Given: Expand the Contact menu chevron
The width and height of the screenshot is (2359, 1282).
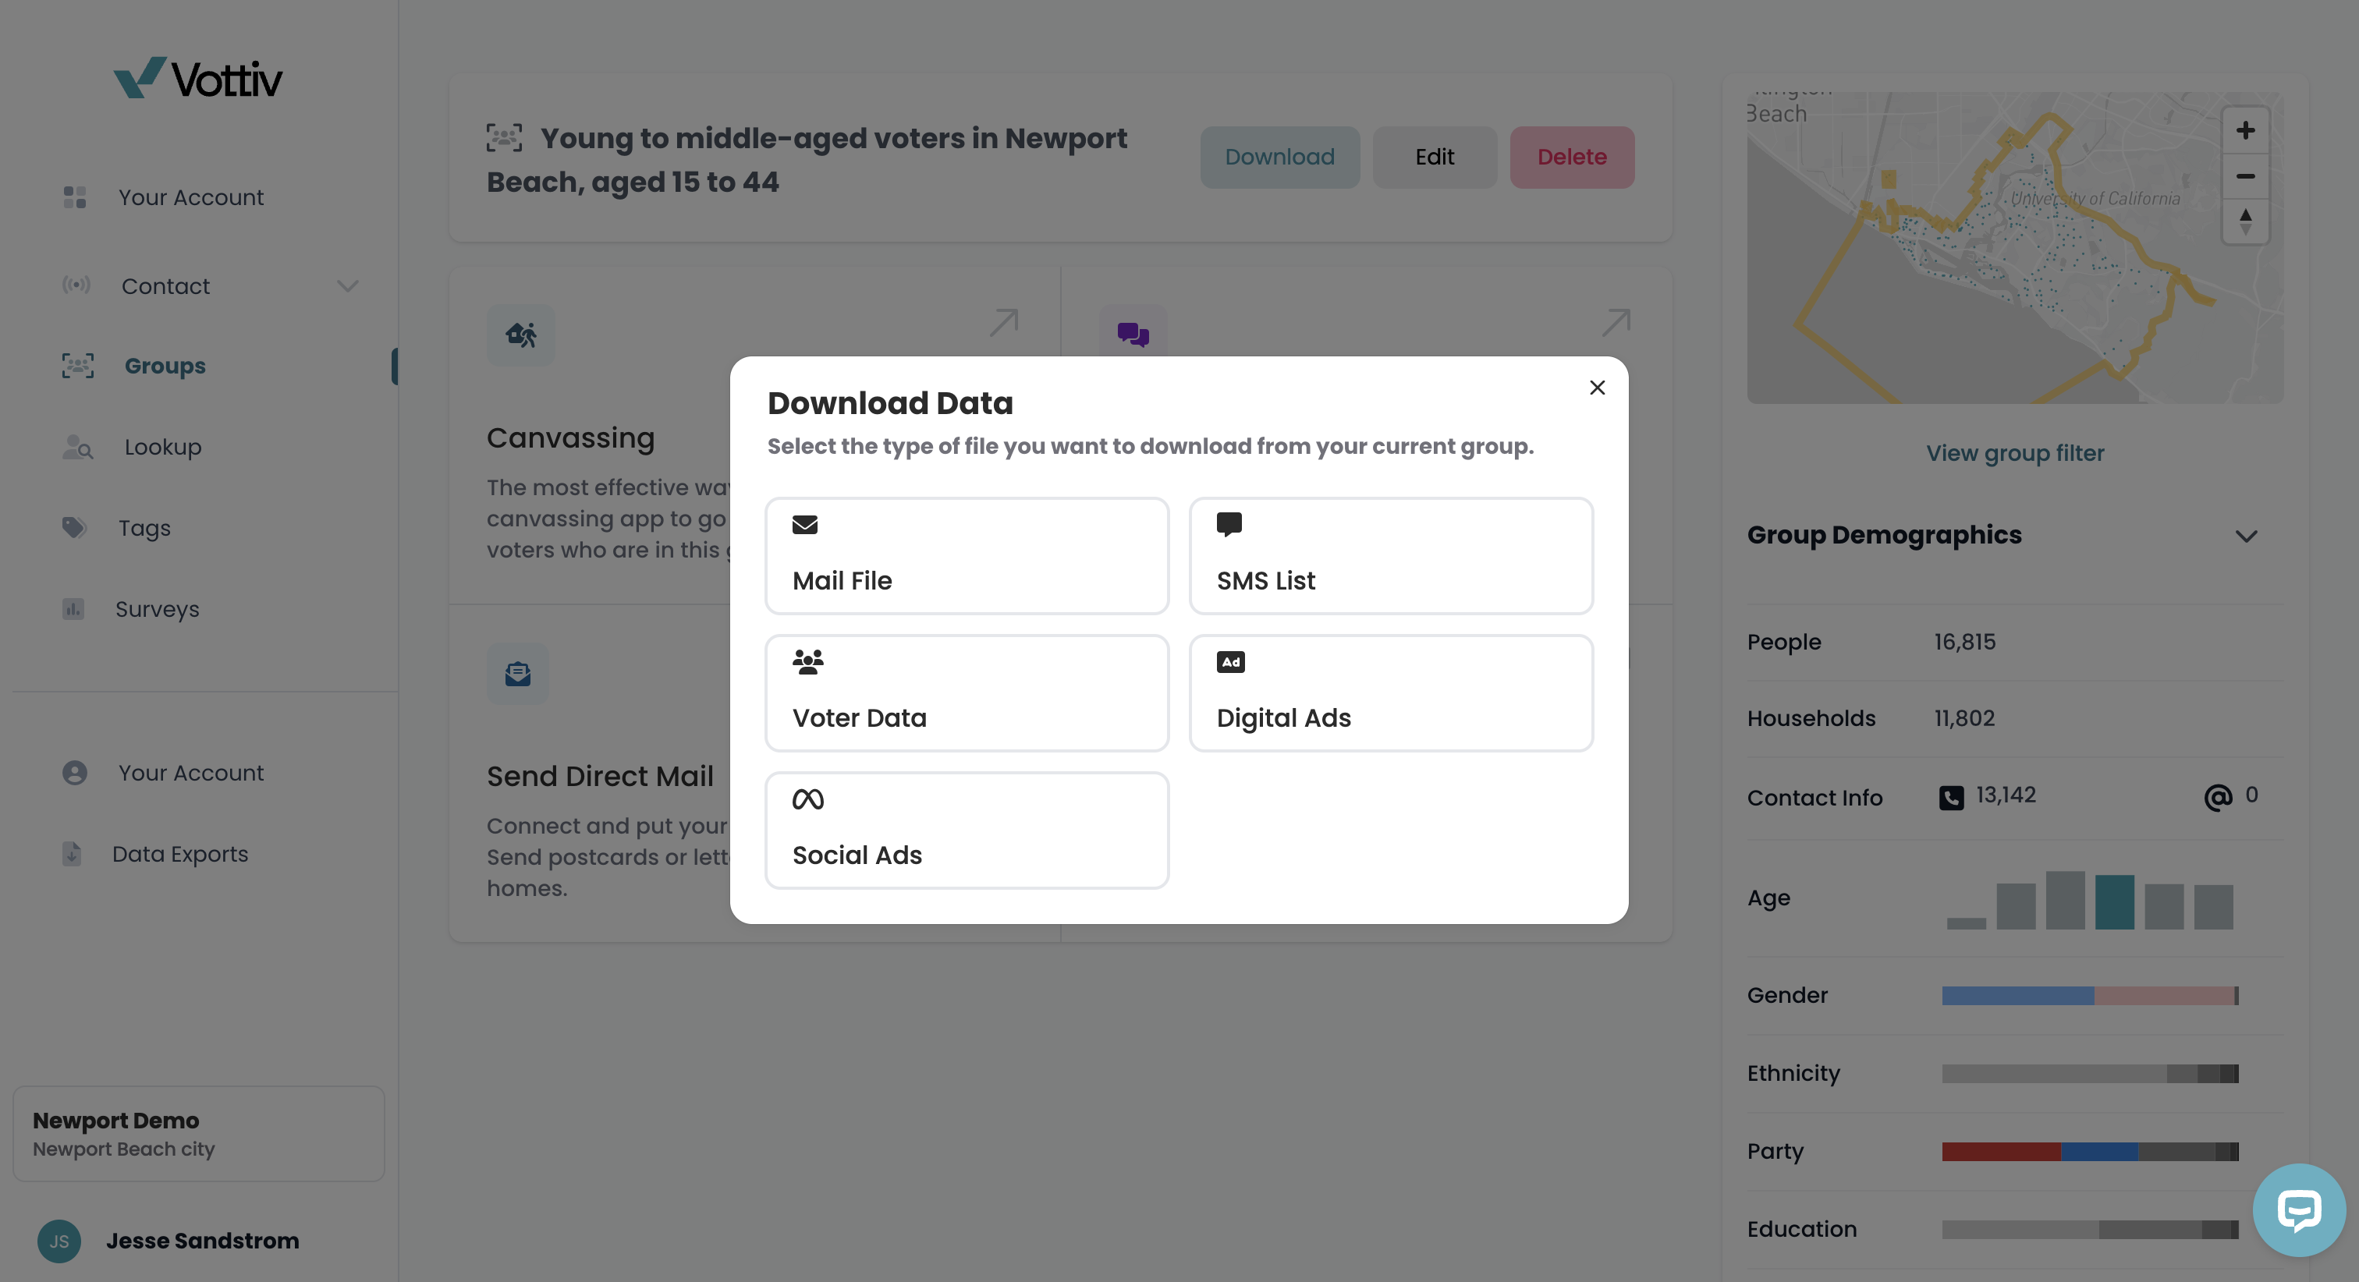Looking at the screenshot, I should (x=347, y=285).
